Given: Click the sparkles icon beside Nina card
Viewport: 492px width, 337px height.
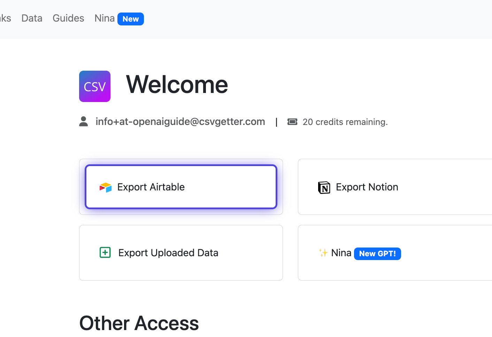Looking at the screenshot, I should coord(323,253).
